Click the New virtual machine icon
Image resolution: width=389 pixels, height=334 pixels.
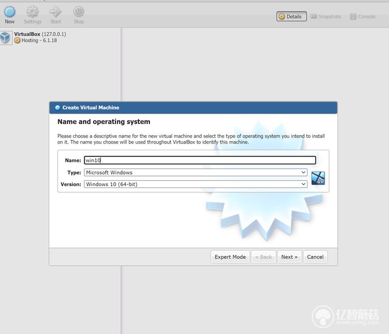(10, 12)
